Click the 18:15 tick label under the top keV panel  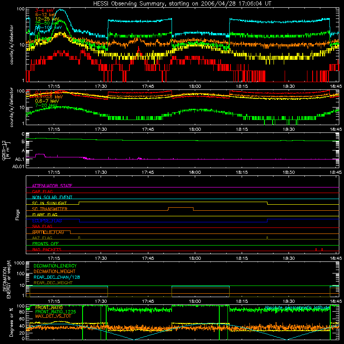(242, 86)
